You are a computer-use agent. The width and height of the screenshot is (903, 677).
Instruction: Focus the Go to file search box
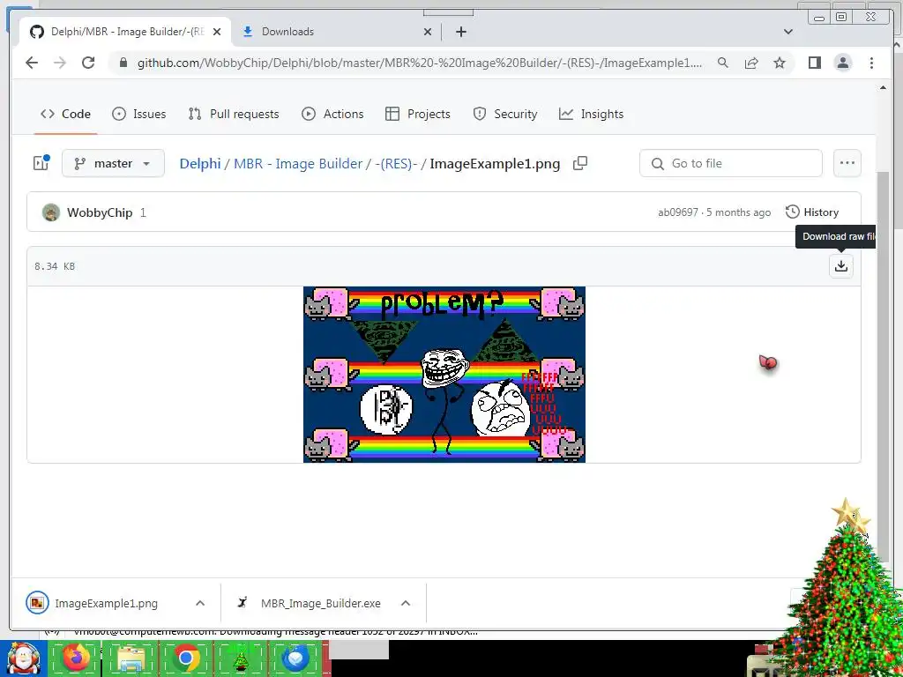coord(730,163)
